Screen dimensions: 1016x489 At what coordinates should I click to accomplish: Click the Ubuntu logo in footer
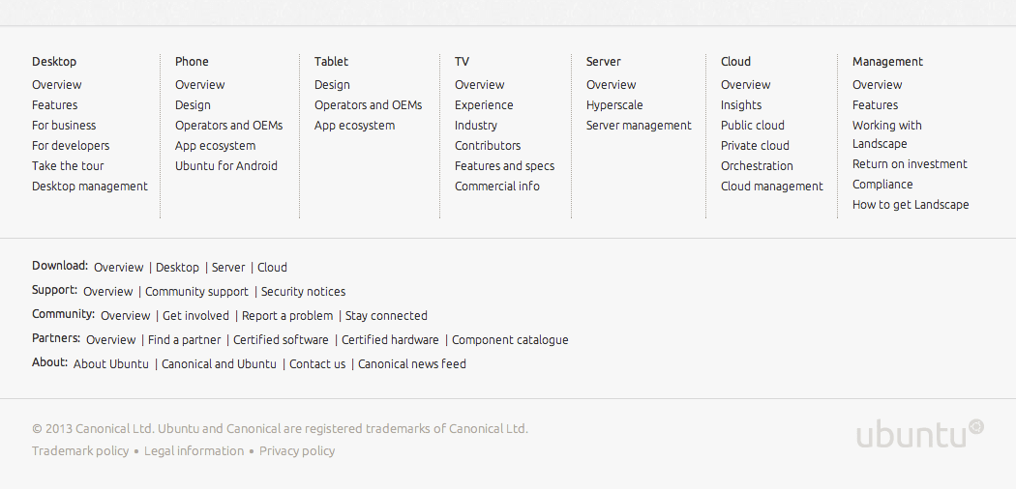[919, 434]
